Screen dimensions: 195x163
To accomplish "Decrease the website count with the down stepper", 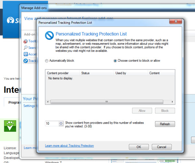I will tap(61, 125).
